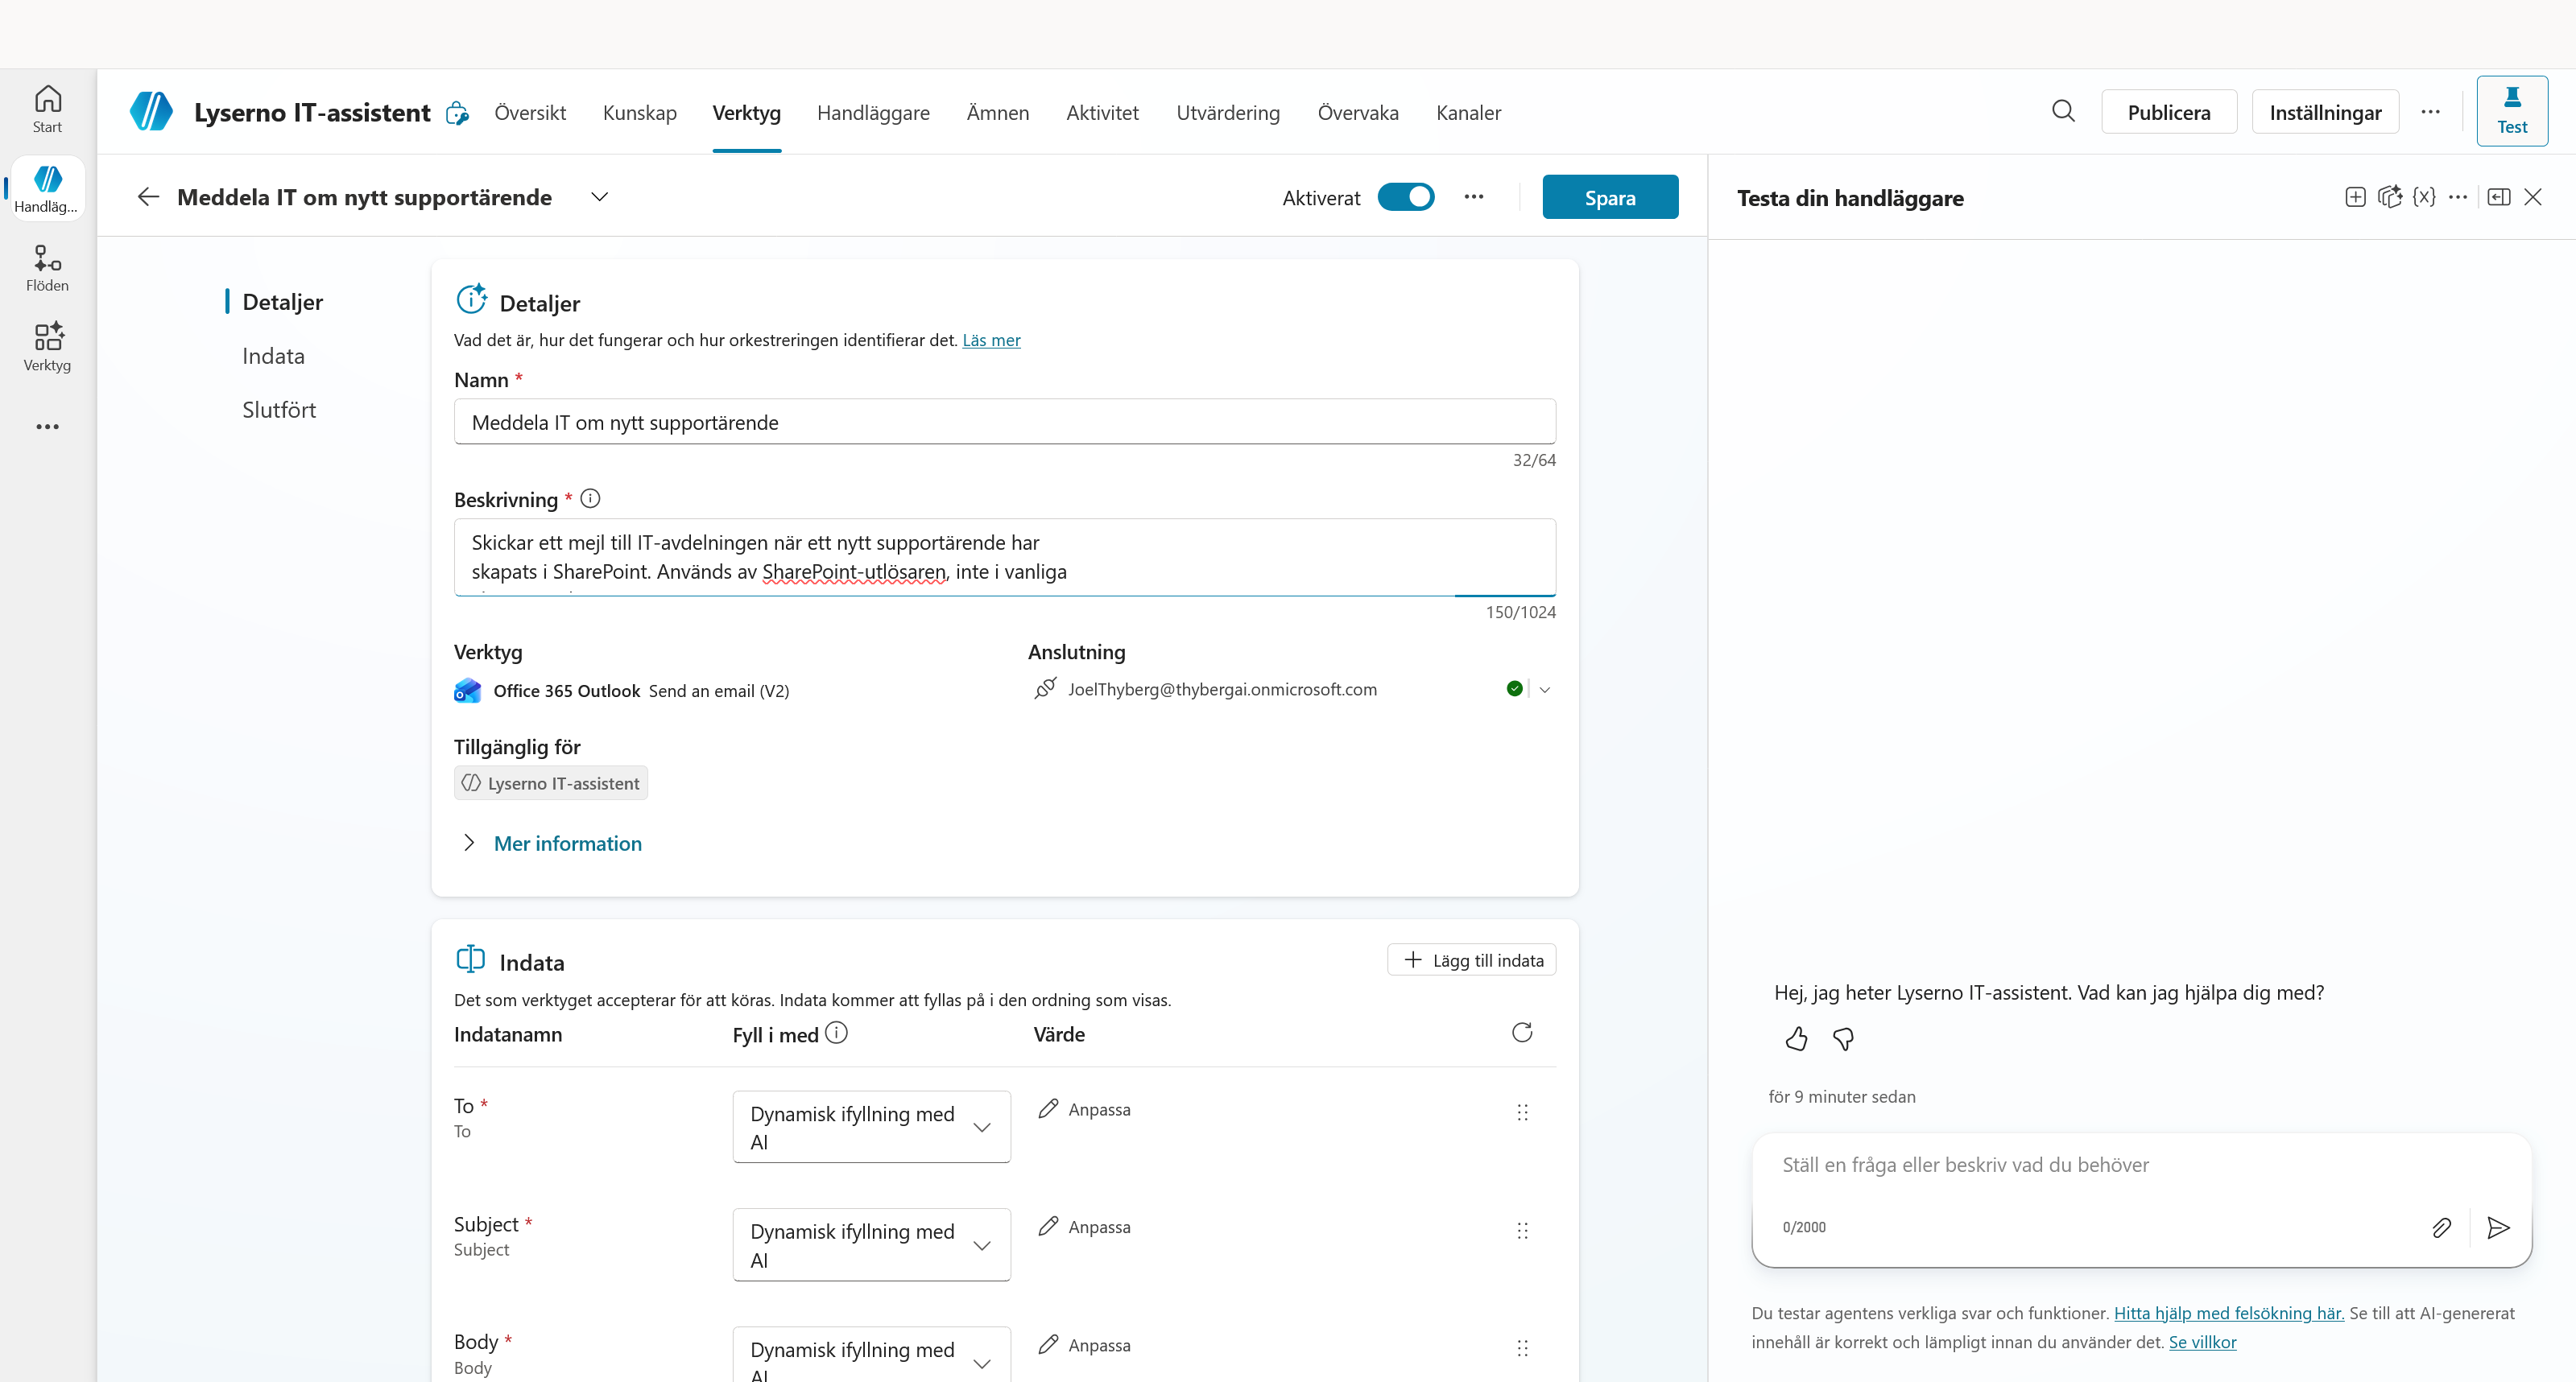This screenshot has width=2576, height=1382.
Task: Jump to the Slutfört section
Action: click(279, 410)
